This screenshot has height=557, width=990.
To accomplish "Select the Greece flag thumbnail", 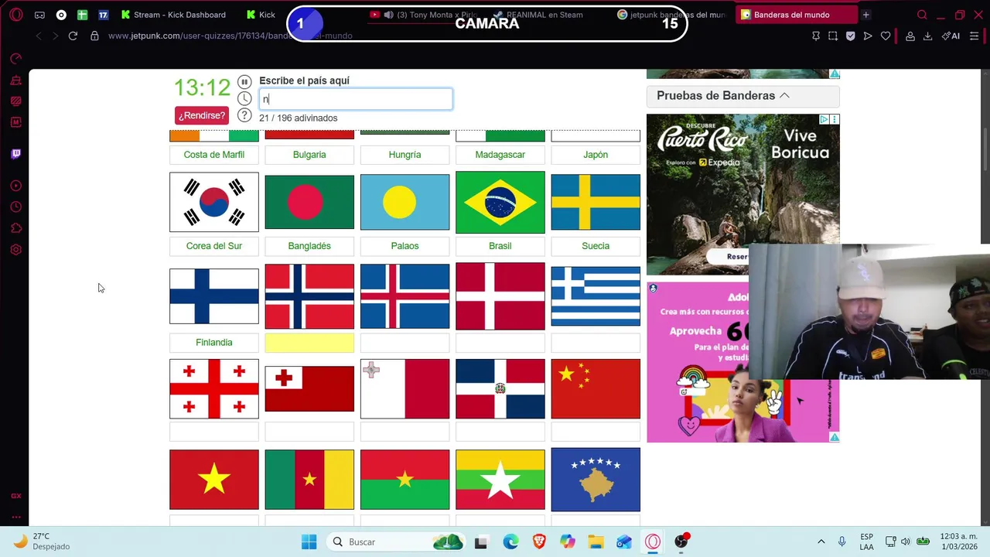I will click(x=596, y=296).
